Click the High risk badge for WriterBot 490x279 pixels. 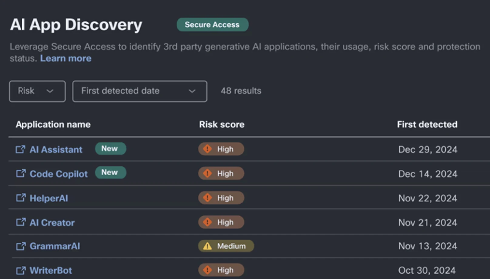[221, 270]
